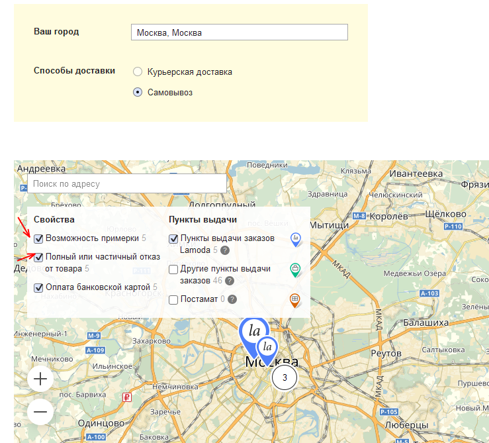Image resolution: width=489 pixels, height=443 pixels.
Task: Toggle Пункты выдачи заказов Lamoda checkbox
Action: (x=173, y=239)
